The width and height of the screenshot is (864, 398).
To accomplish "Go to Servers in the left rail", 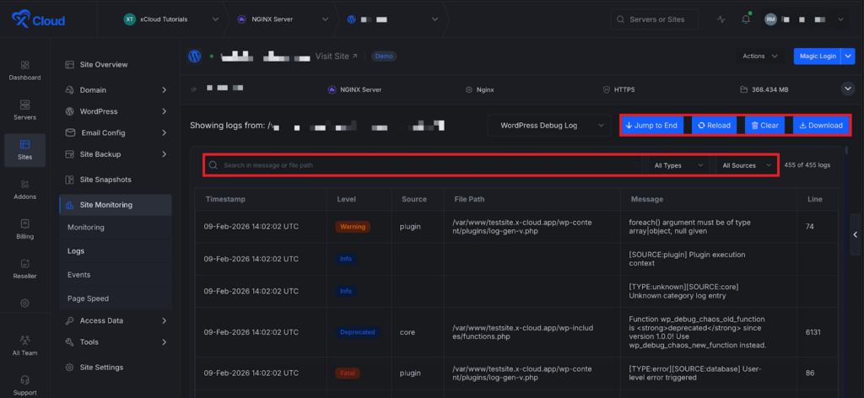I will 24,110.
